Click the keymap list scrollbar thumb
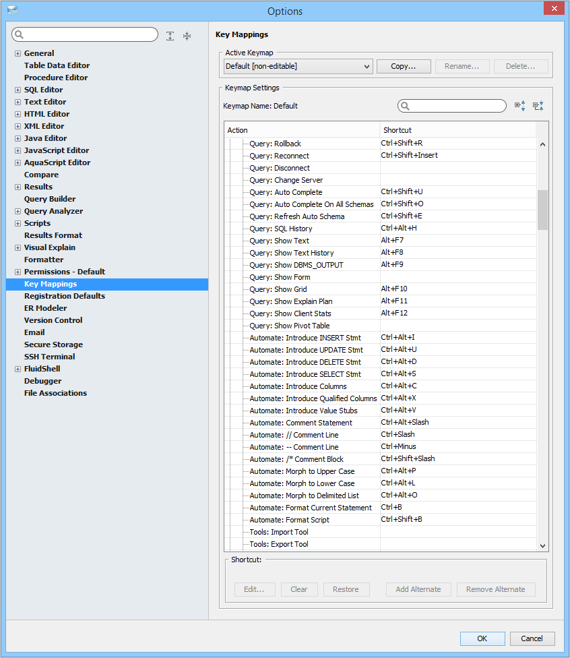The image size is (570, 658). (543, 210)
